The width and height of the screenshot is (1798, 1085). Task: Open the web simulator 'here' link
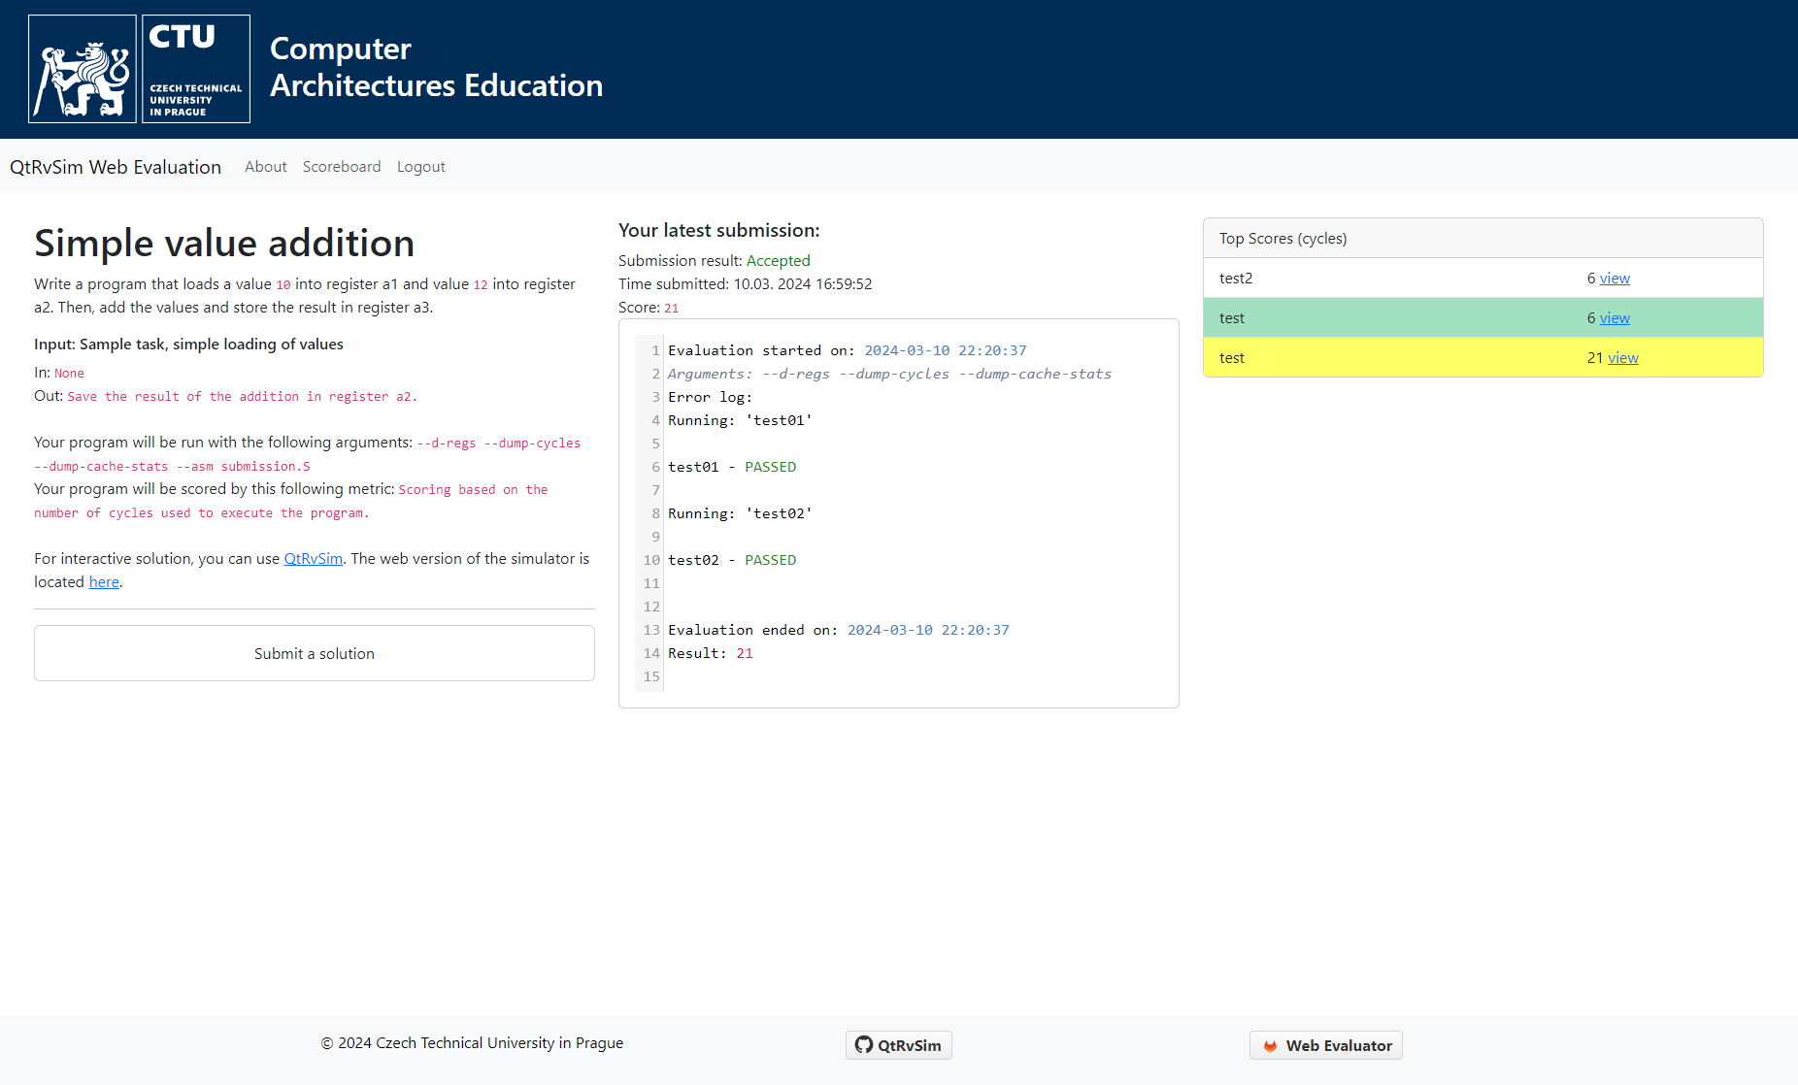pyautogui.click(x=104, y=582)
